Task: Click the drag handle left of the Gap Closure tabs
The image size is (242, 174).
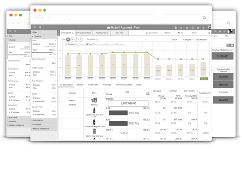Action: point(58,33)
